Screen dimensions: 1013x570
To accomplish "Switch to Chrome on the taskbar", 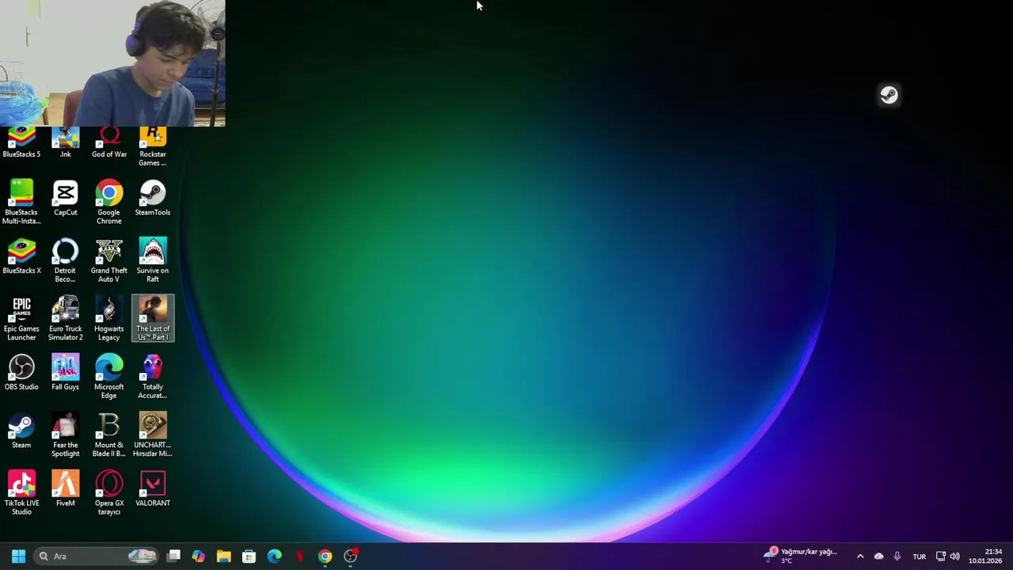I will (325, 557).
